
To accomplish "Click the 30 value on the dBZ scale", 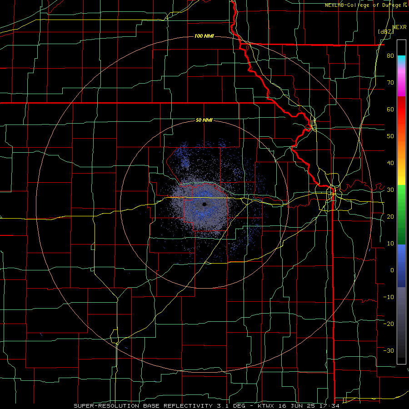I will coord(390,190).
